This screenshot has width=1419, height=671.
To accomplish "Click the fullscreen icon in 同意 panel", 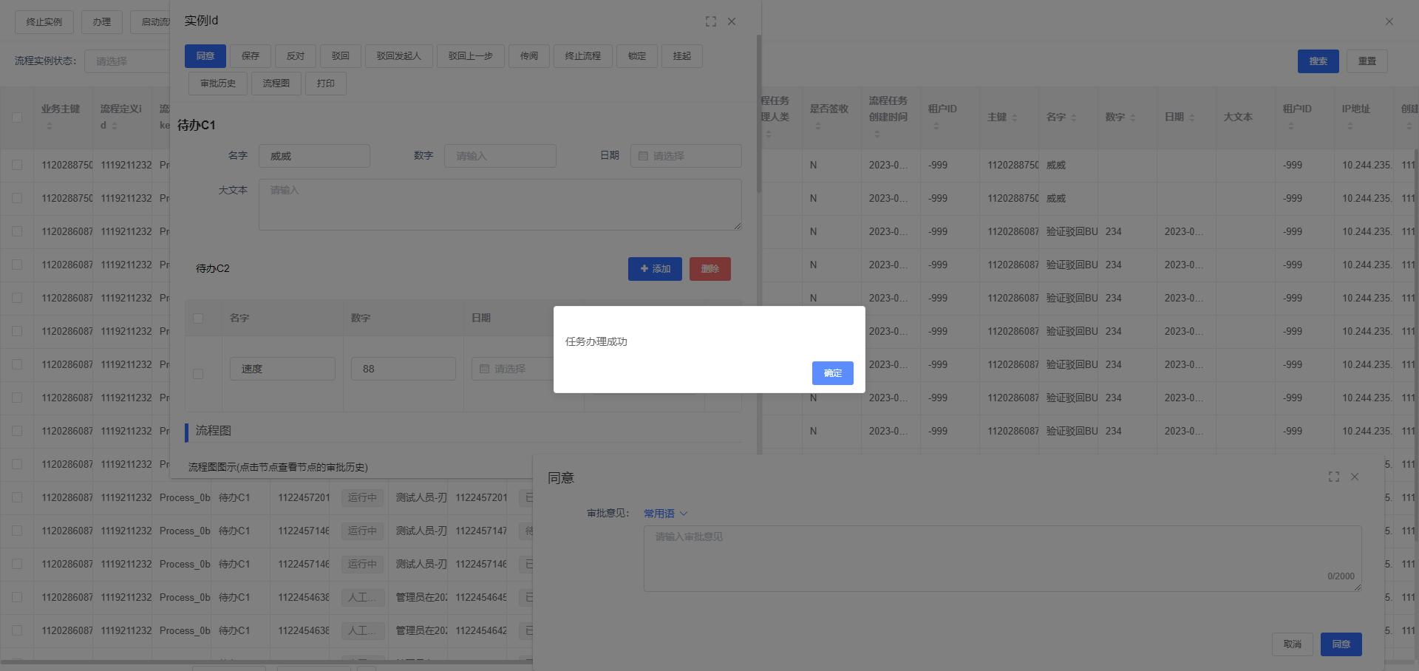I will coord(1333,477).
